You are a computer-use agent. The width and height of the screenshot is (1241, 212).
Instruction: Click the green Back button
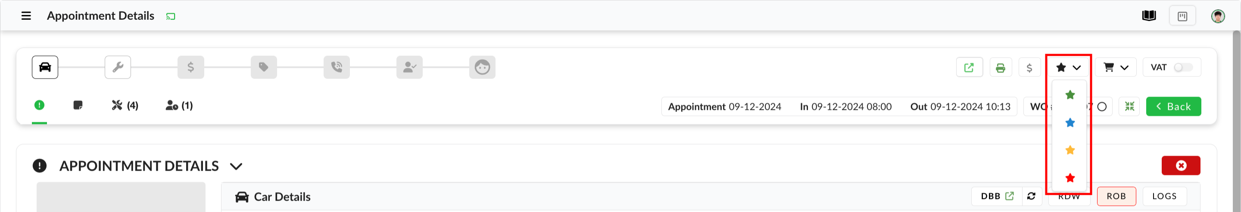pos(1173,106)
